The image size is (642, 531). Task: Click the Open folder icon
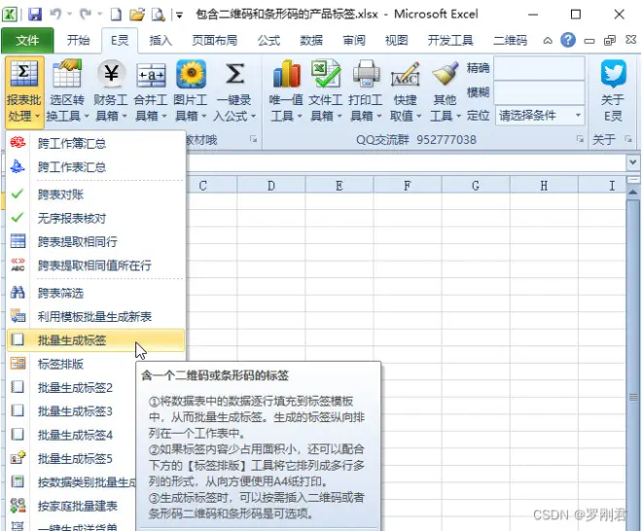click(x=137, y=15)
